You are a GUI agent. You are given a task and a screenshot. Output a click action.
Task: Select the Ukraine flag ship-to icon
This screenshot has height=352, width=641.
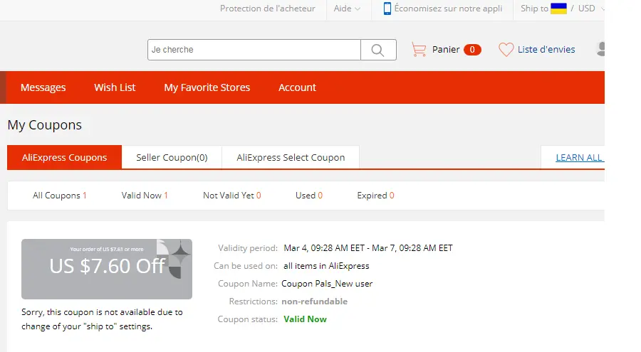pos(558,8)
